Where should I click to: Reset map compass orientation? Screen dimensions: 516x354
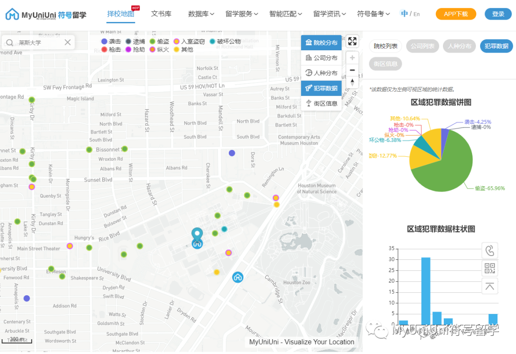tap(352, 82)
